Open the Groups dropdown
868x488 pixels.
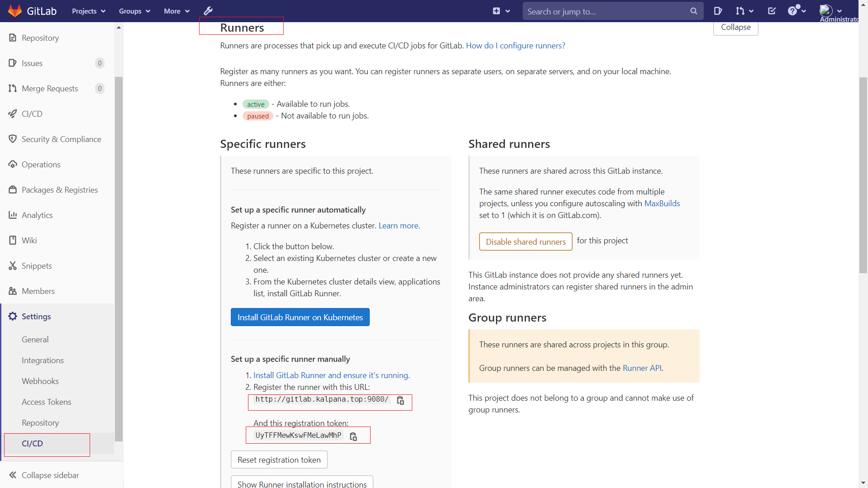point(134,11)
